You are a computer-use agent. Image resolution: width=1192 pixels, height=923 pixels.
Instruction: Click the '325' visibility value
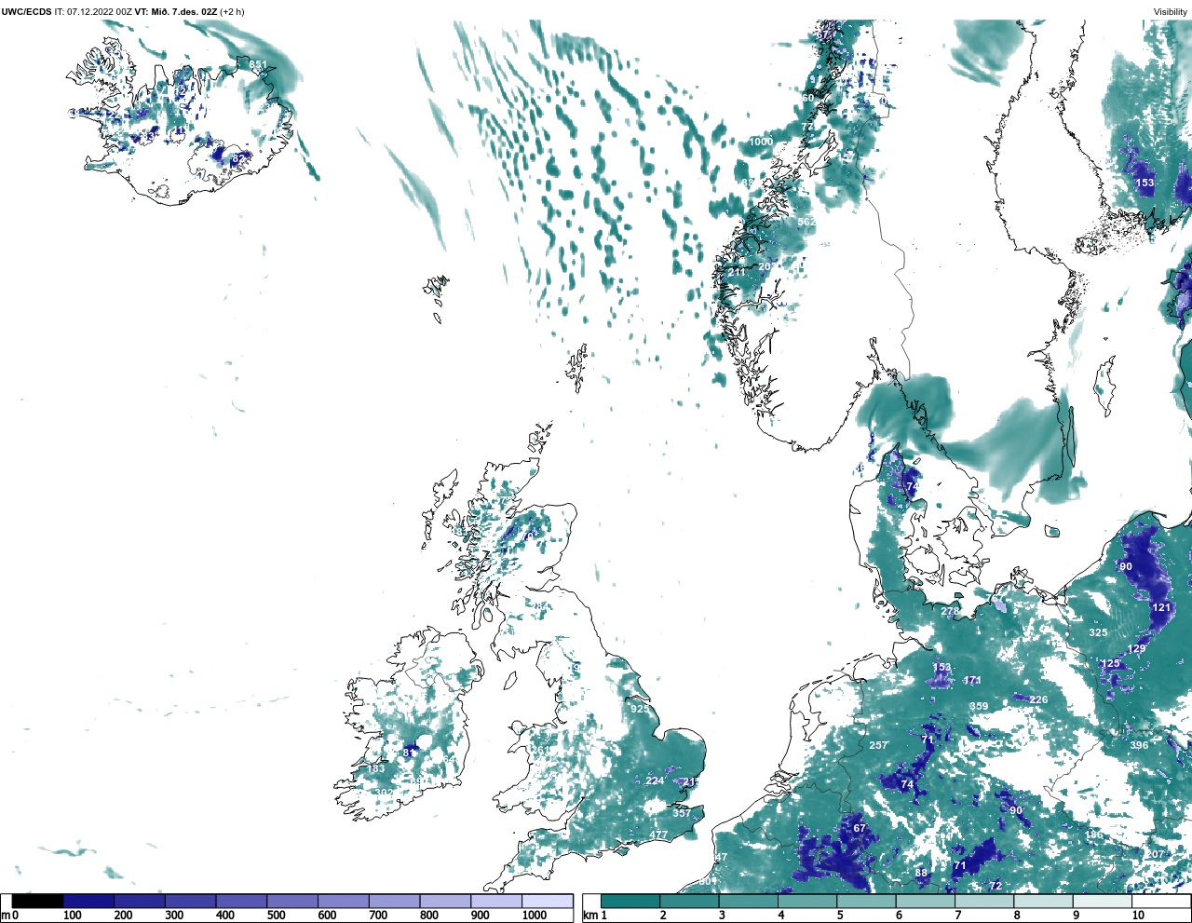click(x=1098, y=633)
